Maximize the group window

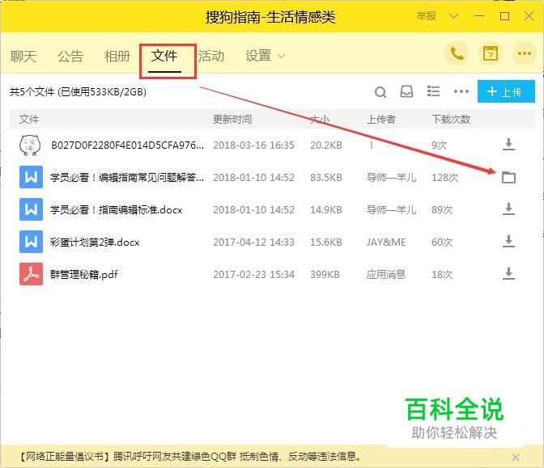(x=504, y=16)
